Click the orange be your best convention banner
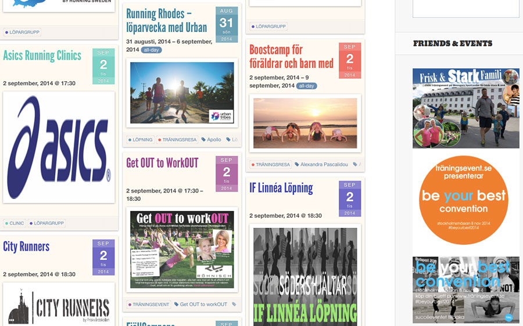This screenshot has height=326, width=523. [464, 200]
